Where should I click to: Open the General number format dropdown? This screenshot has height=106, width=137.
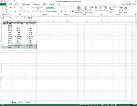point(73,8)
